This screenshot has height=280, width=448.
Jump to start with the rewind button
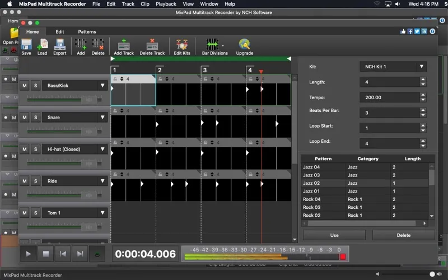coord(63,254)
